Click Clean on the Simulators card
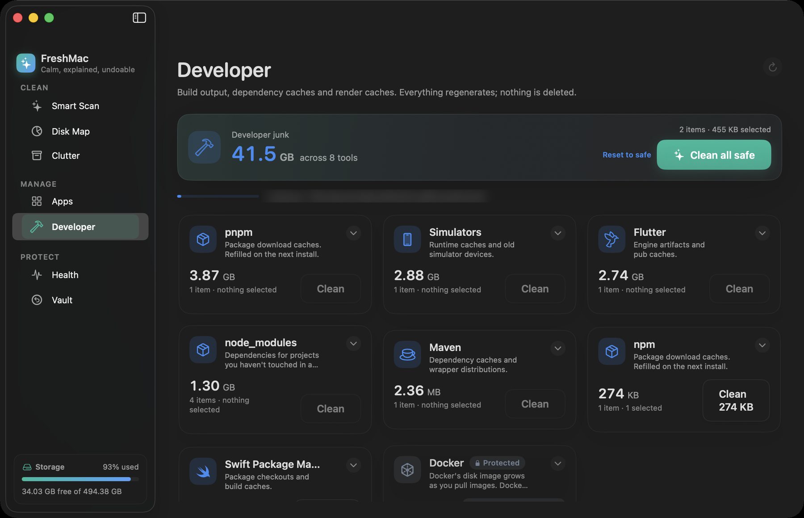Viewport: 804px width, 518px height. (x=535, y=289)
